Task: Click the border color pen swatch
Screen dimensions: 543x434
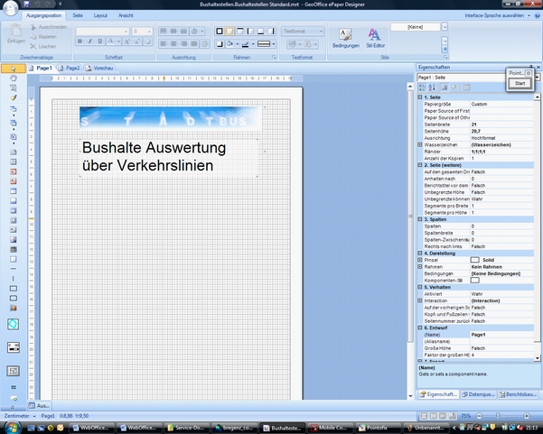Action: point(245,44)
